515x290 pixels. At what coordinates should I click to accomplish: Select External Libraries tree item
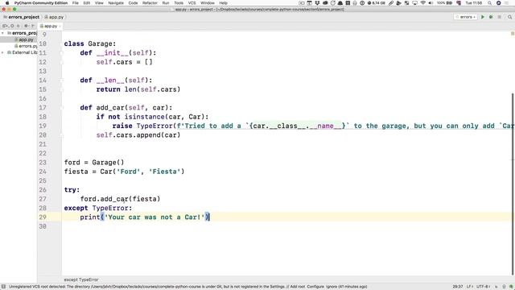click(22, 52)
